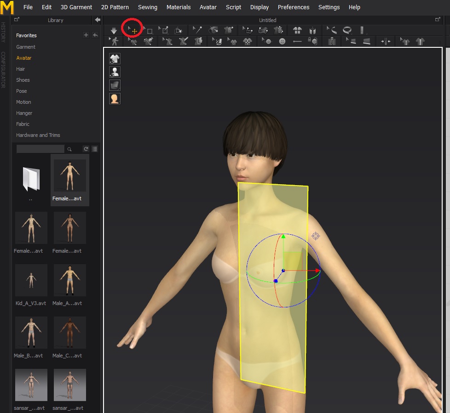Click the Library search field

click(x=40, y=149)
